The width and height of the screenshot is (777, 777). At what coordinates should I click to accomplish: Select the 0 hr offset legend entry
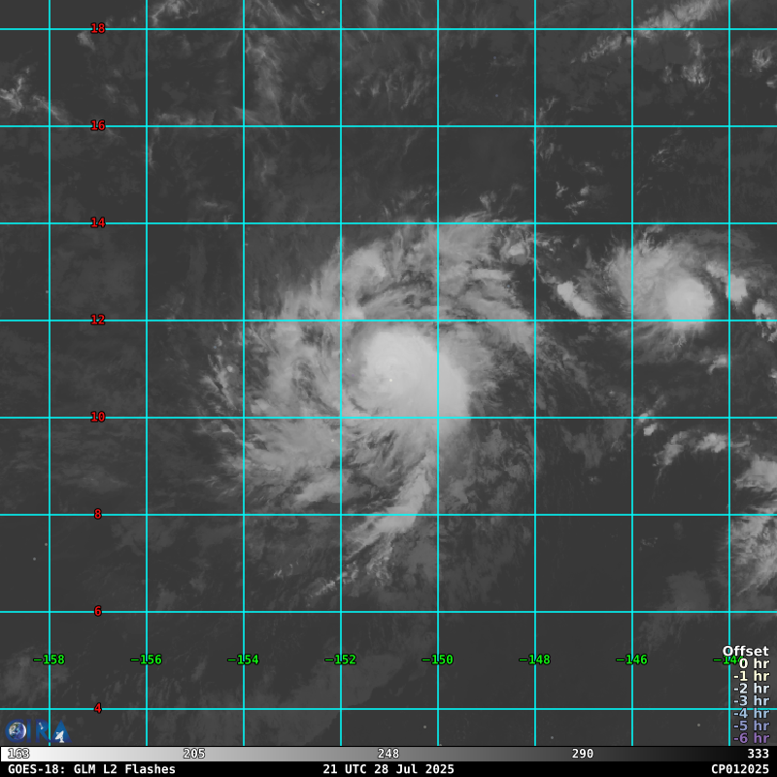[753, 664]
